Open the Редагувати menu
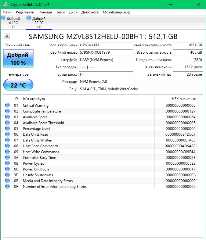Screen dimensions: 206x240 tap(25, 12)
